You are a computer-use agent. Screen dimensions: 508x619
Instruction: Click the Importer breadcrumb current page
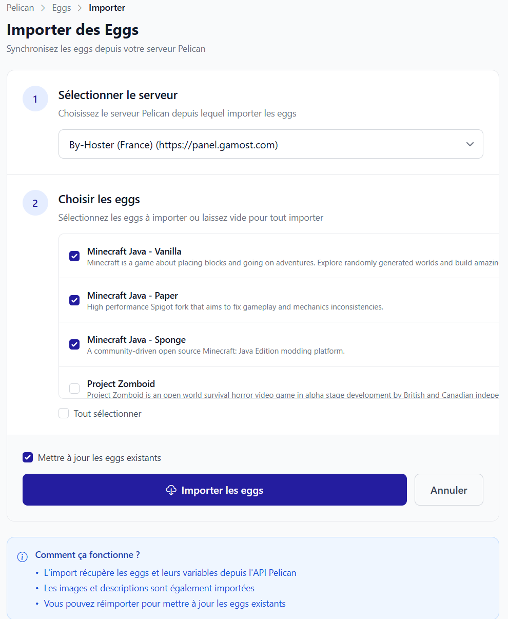point(107,8)
